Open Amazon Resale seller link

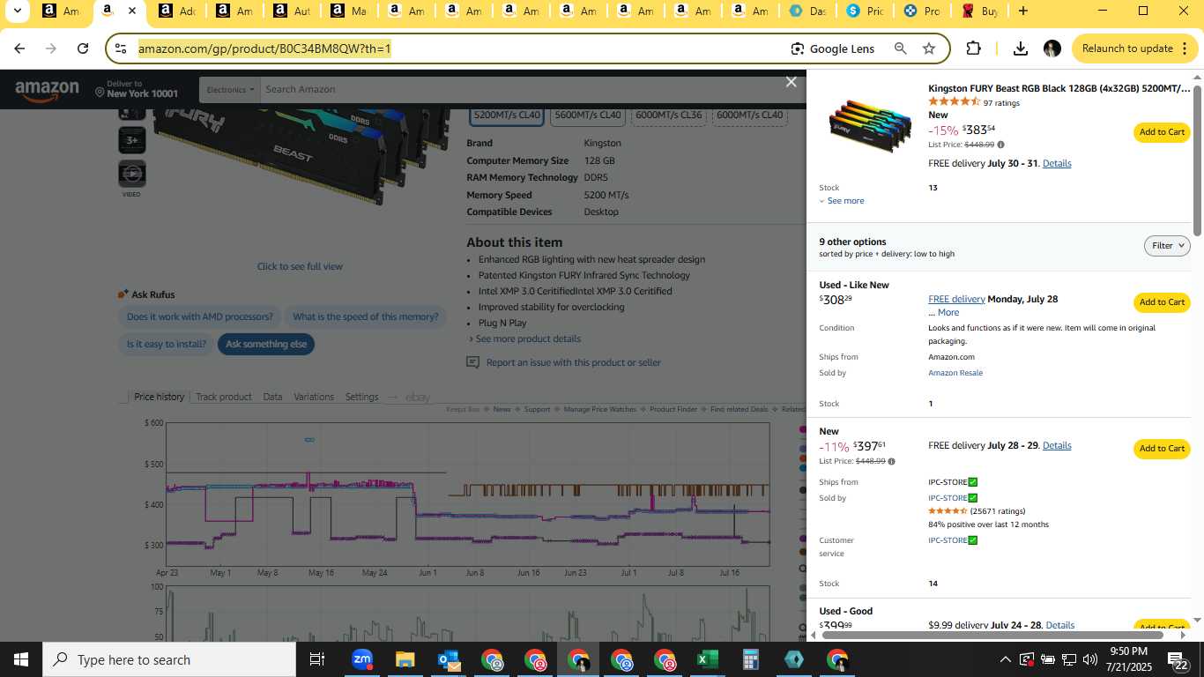coord(955,373)
